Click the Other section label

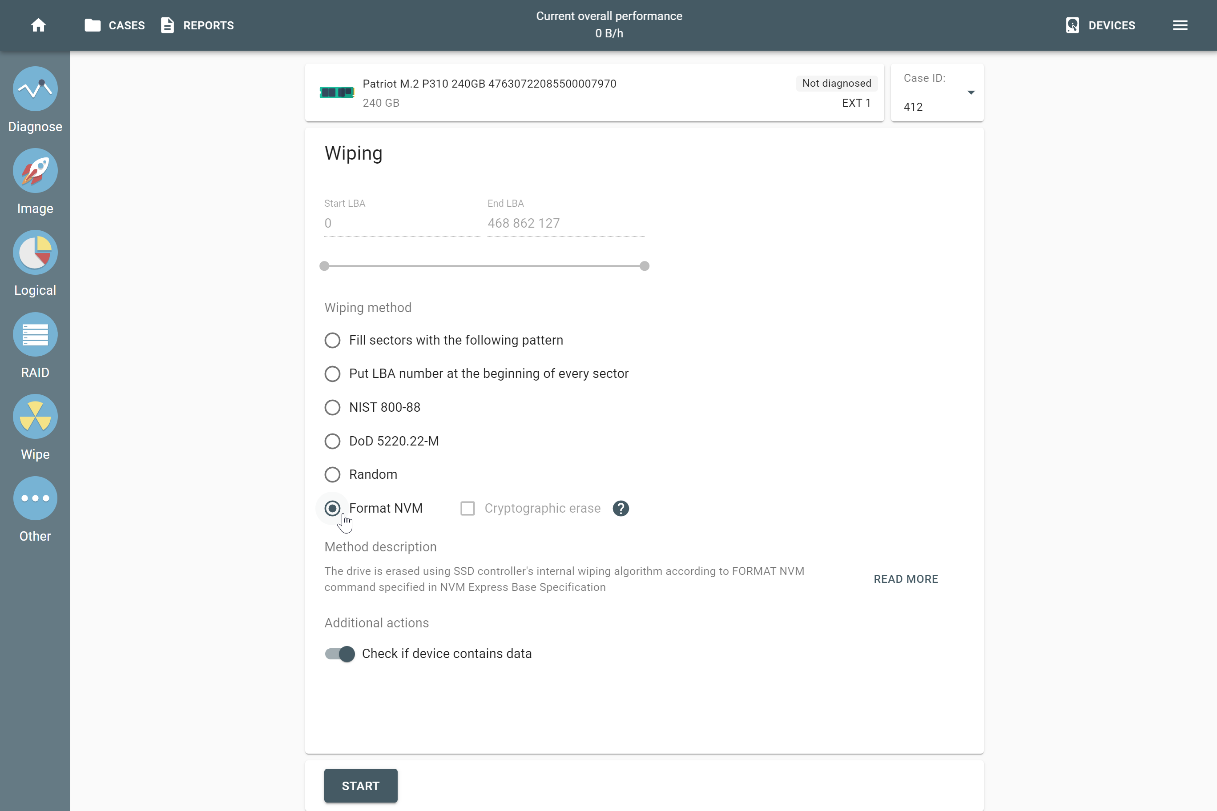tap(35, 536)
